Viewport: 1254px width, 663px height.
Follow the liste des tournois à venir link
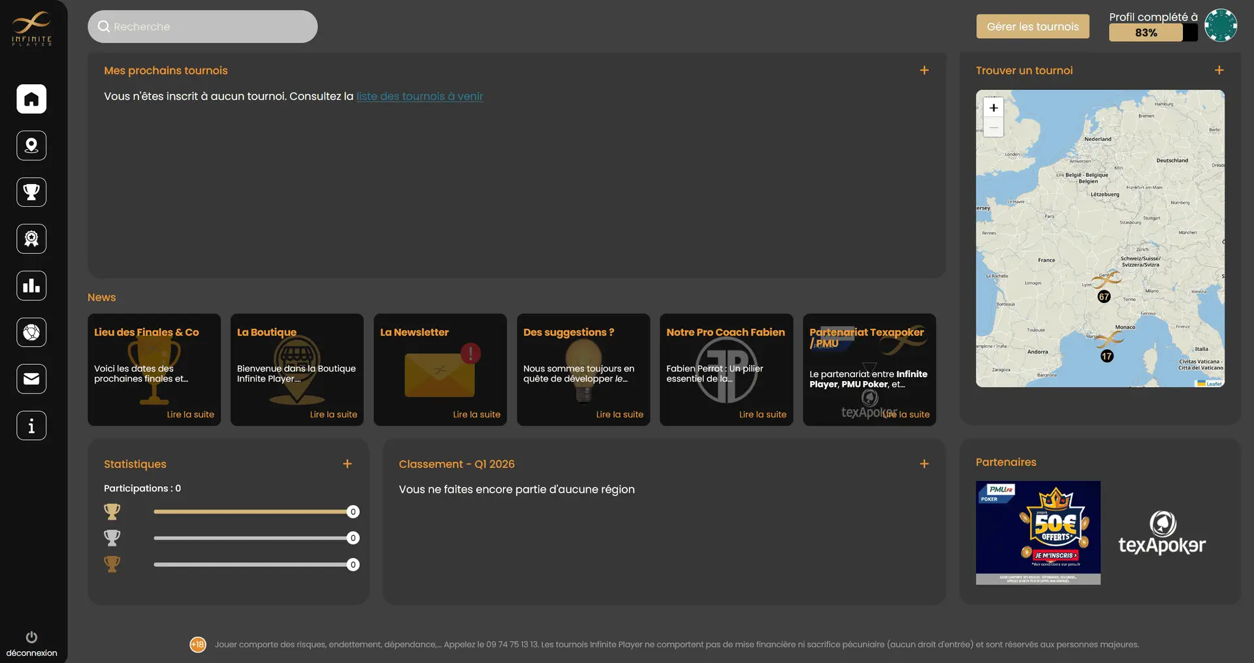(x=419, y=97)
